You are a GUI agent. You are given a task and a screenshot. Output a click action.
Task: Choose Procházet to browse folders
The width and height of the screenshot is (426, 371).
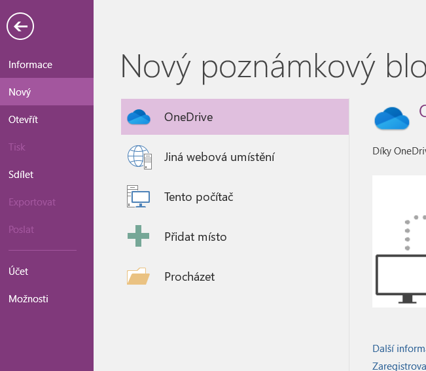point(190,277)
